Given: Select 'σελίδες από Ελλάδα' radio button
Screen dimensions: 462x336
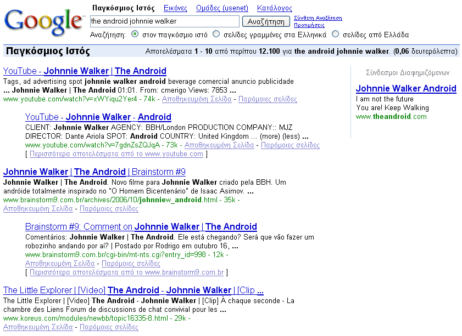Looking at the screenshot, I should pos(335,34).
